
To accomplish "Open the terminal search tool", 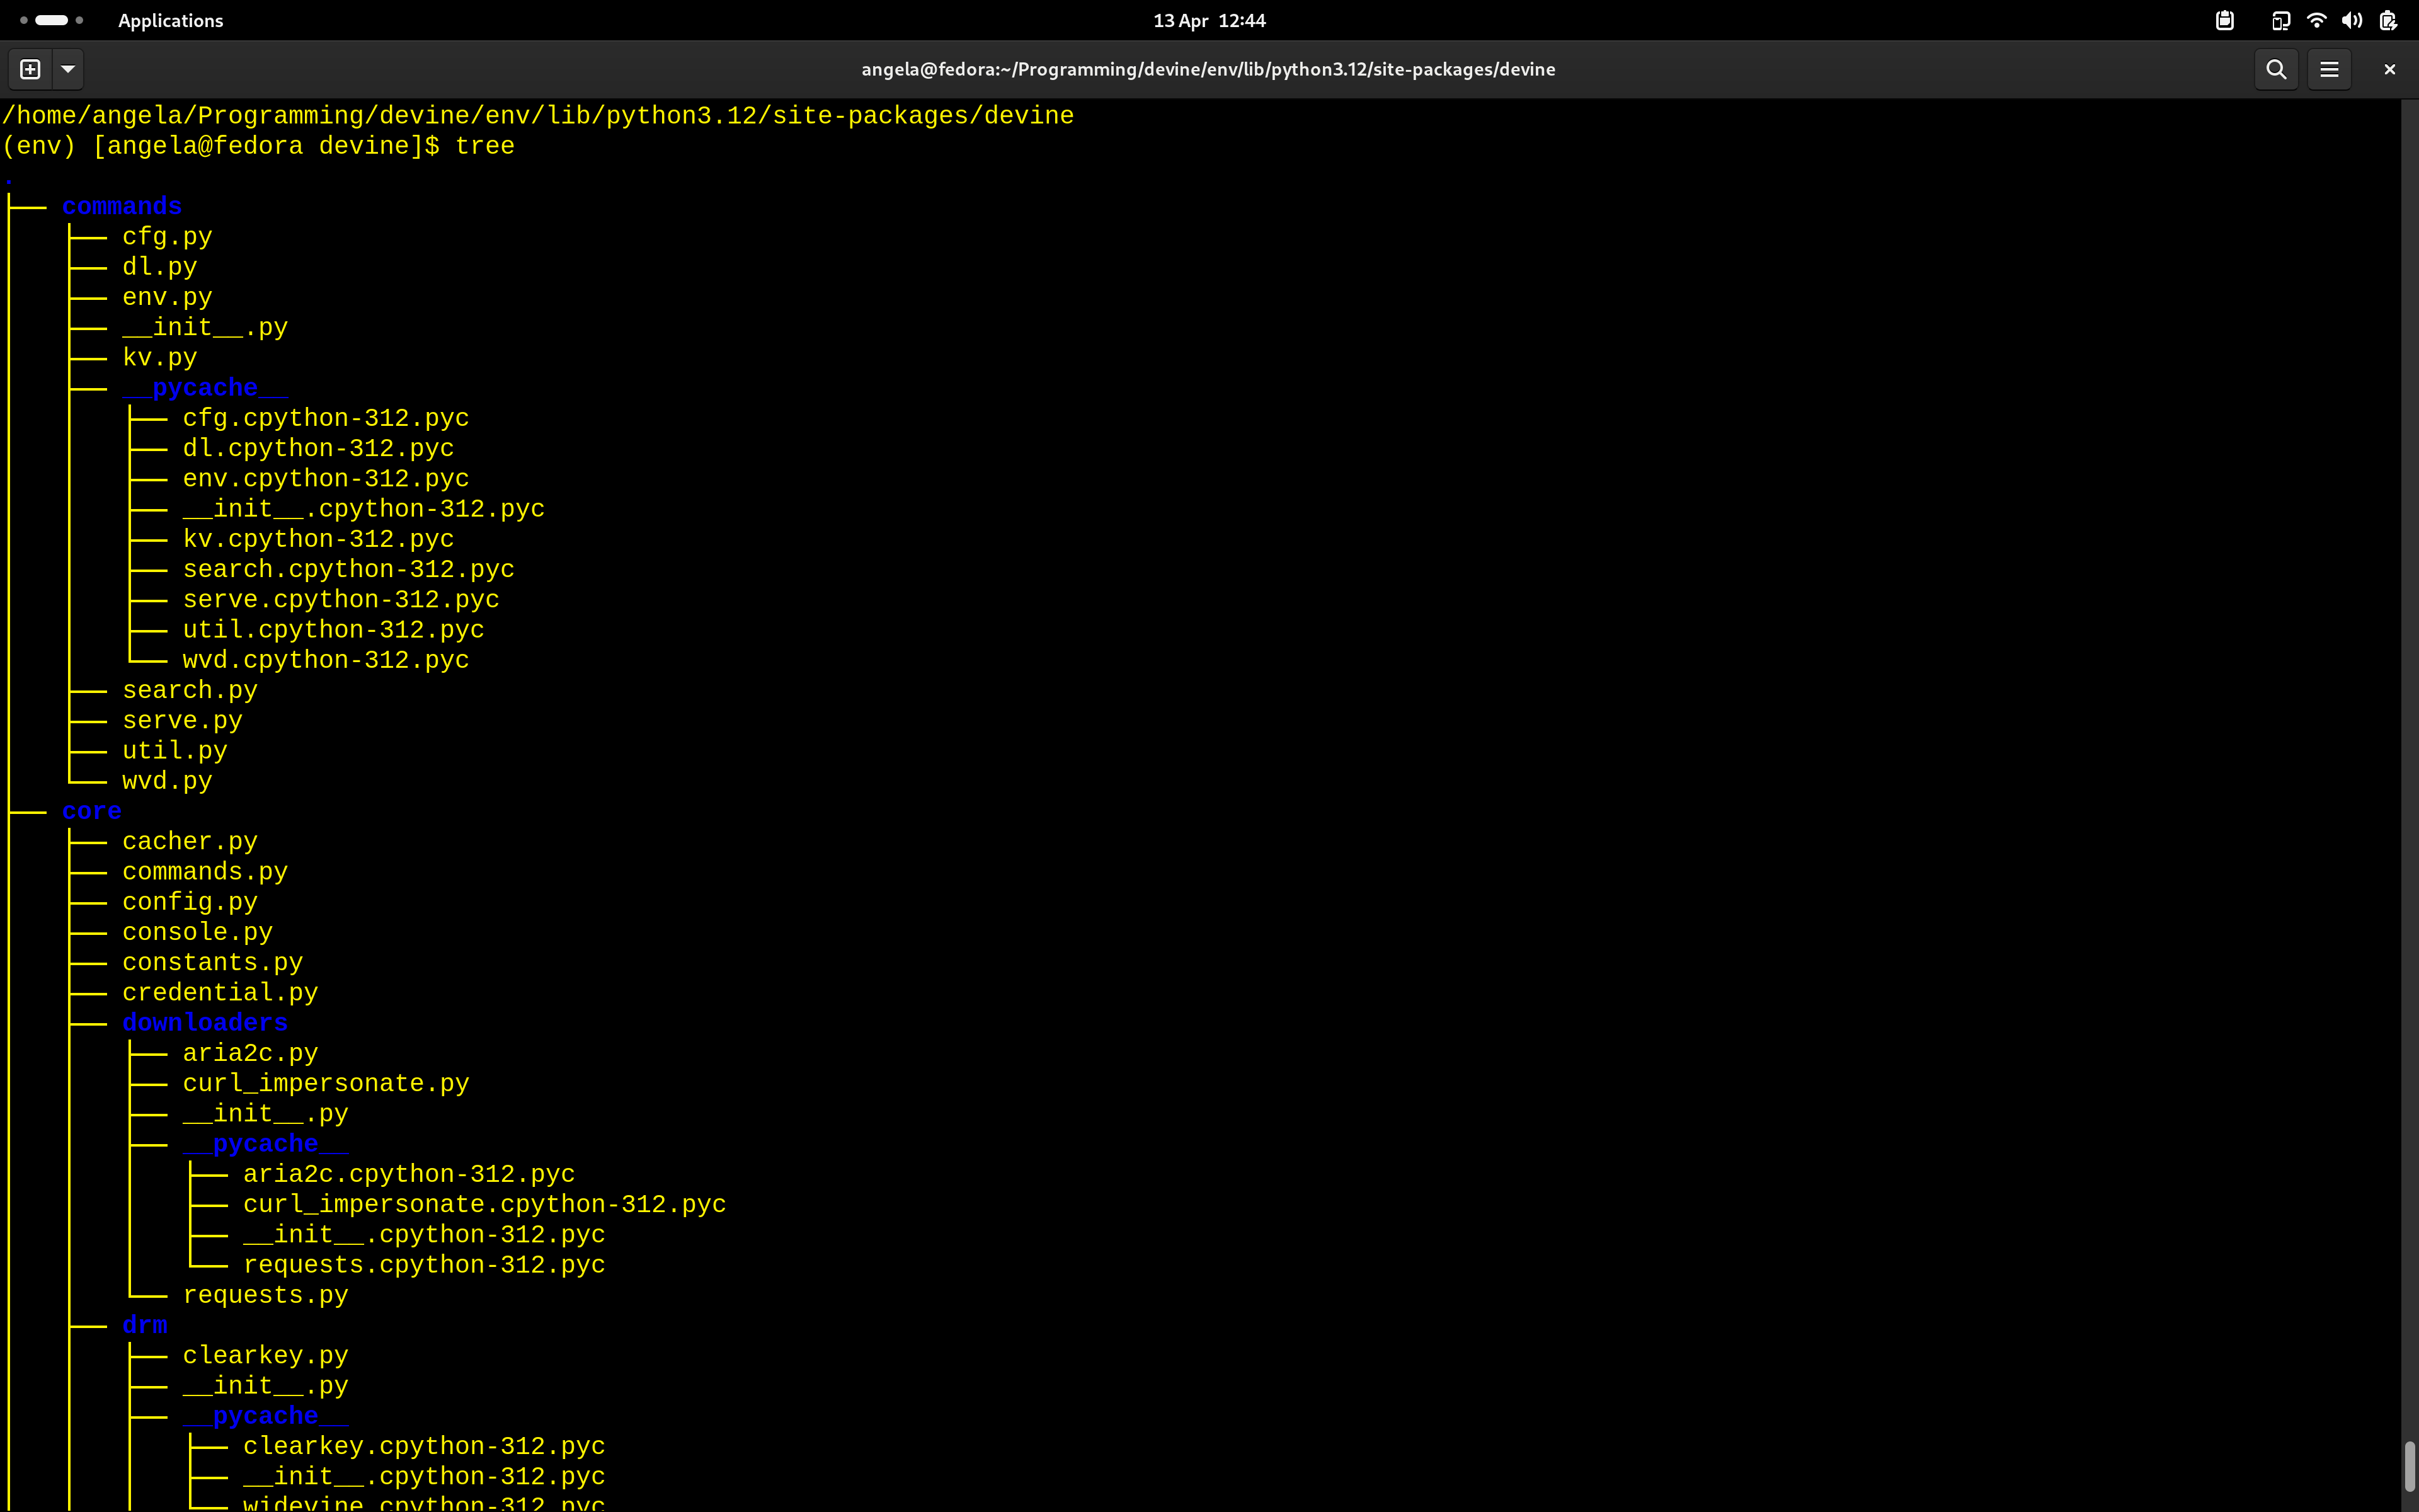I will point(2276,69).
